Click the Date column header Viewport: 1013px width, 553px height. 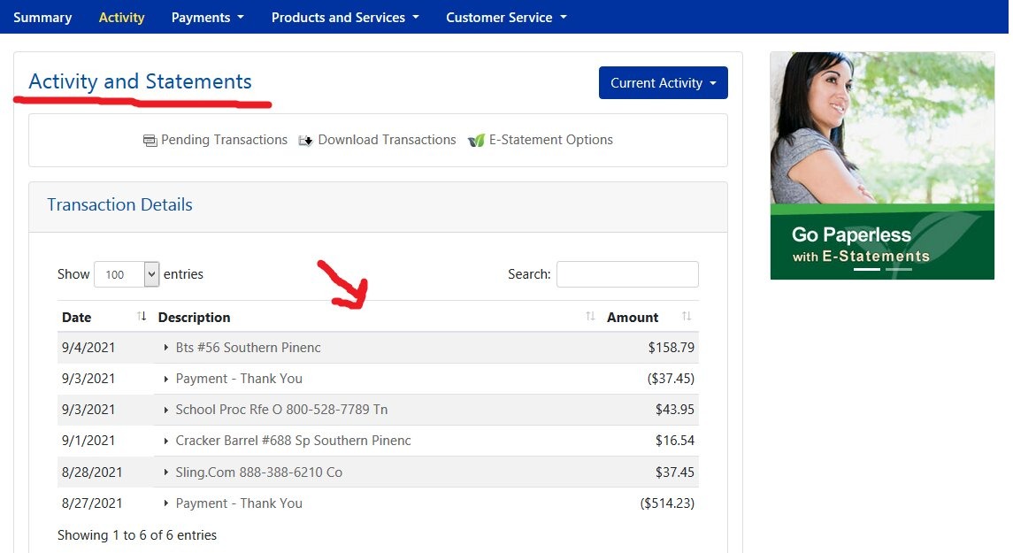pos(76,317)
